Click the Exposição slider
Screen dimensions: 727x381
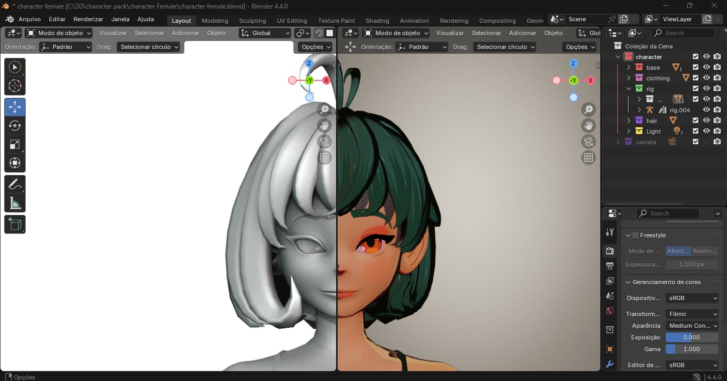click(692, 337)
